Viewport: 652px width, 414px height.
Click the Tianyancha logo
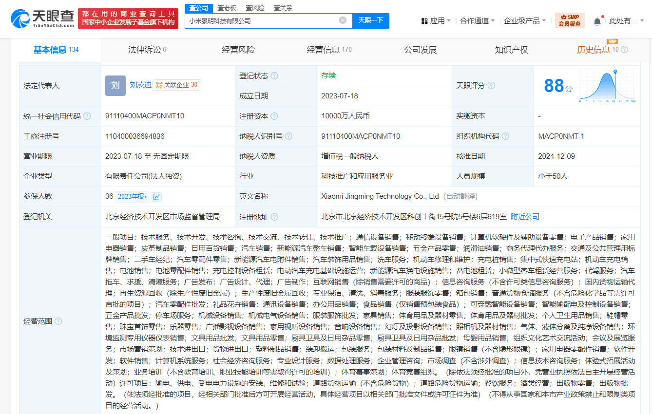click(42, 18)
